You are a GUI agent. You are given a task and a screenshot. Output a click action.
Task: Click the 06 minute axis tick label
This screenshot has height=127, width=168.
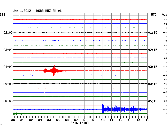tap(67, 120)
